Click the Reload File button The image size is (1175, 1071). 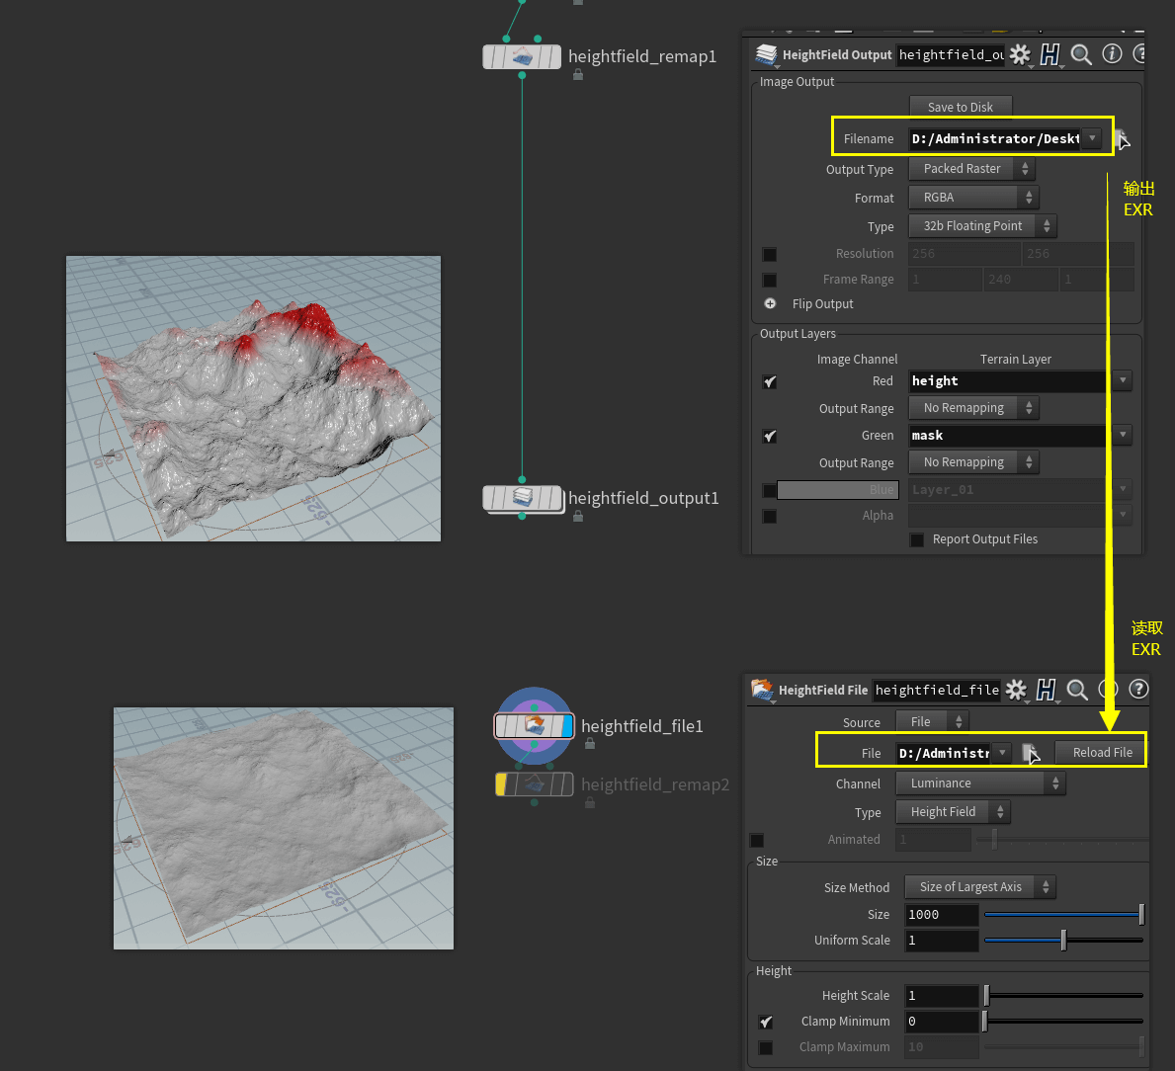[x=1102, y=753]
